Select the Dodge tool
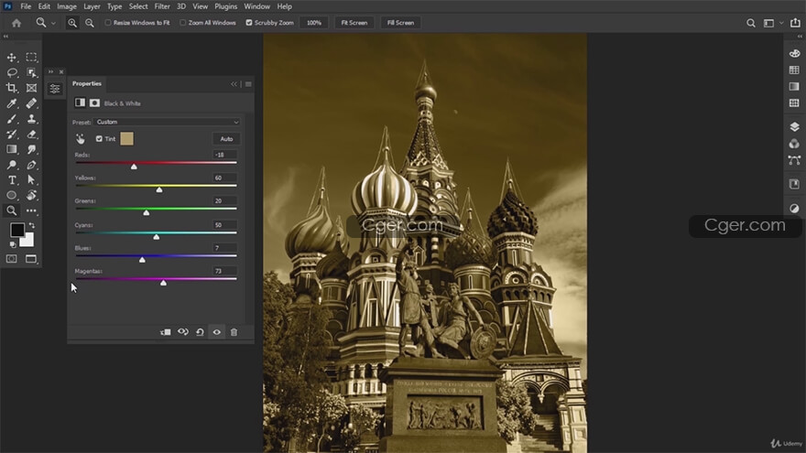Image resolution: width=806 pixels, height=453 pixels. point(12,165)
